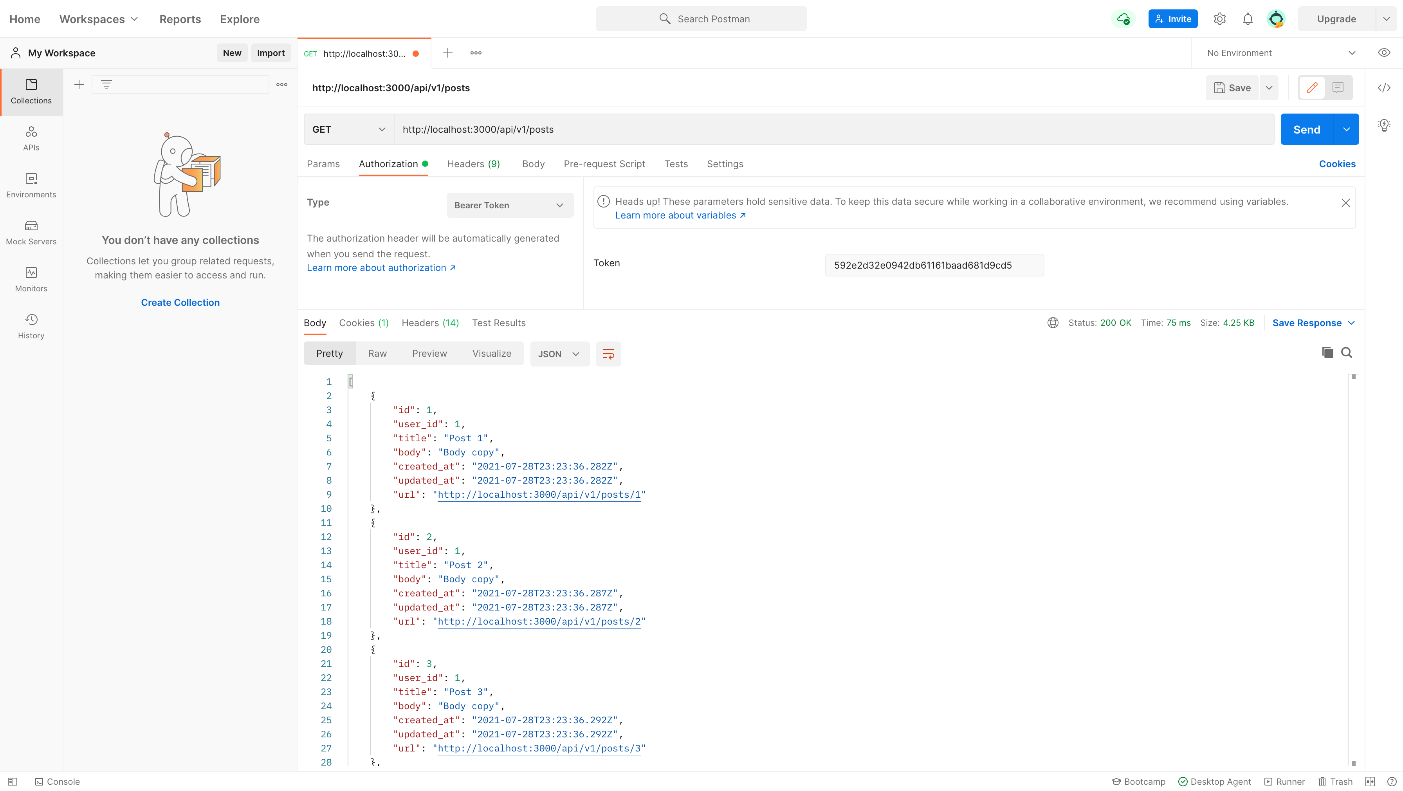Toggle the two-pane view icon
This screenshot has height=791, width=1403.
(1371, 782)
